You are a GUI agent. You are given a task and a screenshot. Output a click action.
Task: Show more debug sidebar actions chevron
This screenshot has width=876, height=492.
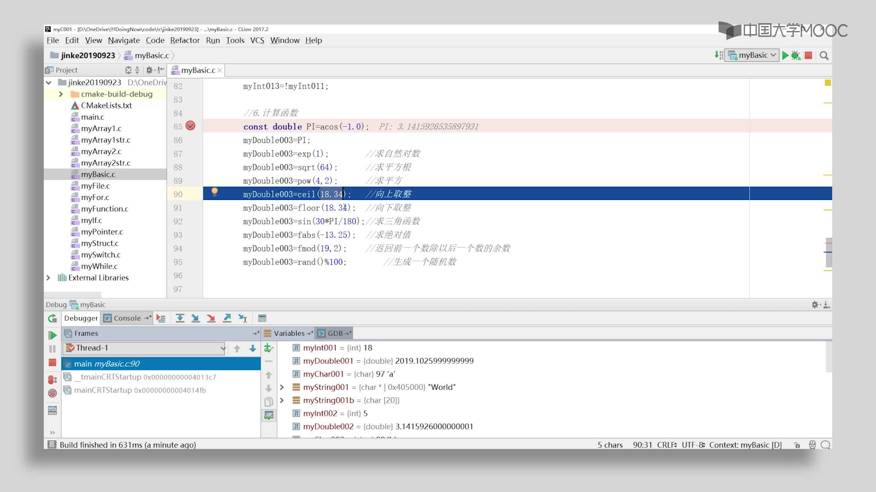[52, 432]
